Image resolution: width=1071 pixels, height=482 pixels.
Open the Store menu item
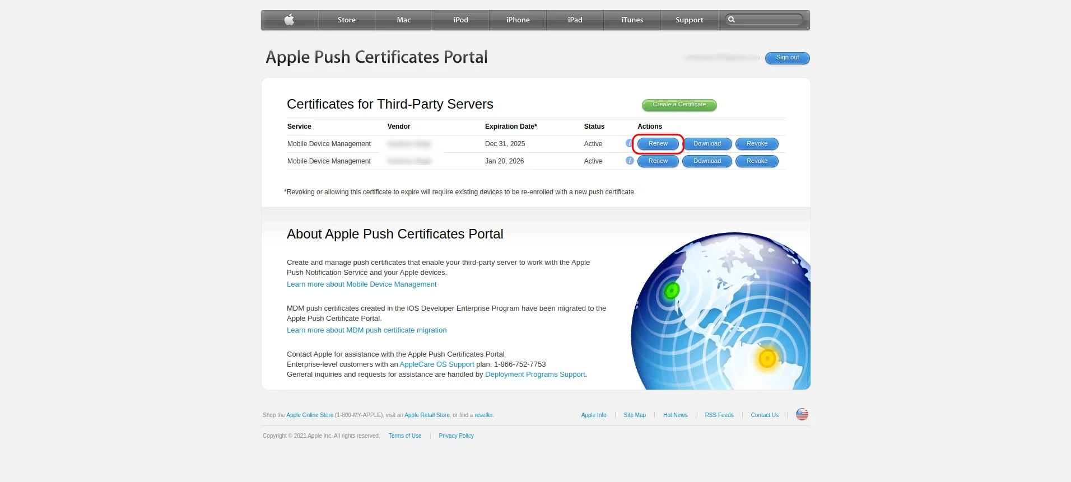pyautogui.click(x=346, y=20)
